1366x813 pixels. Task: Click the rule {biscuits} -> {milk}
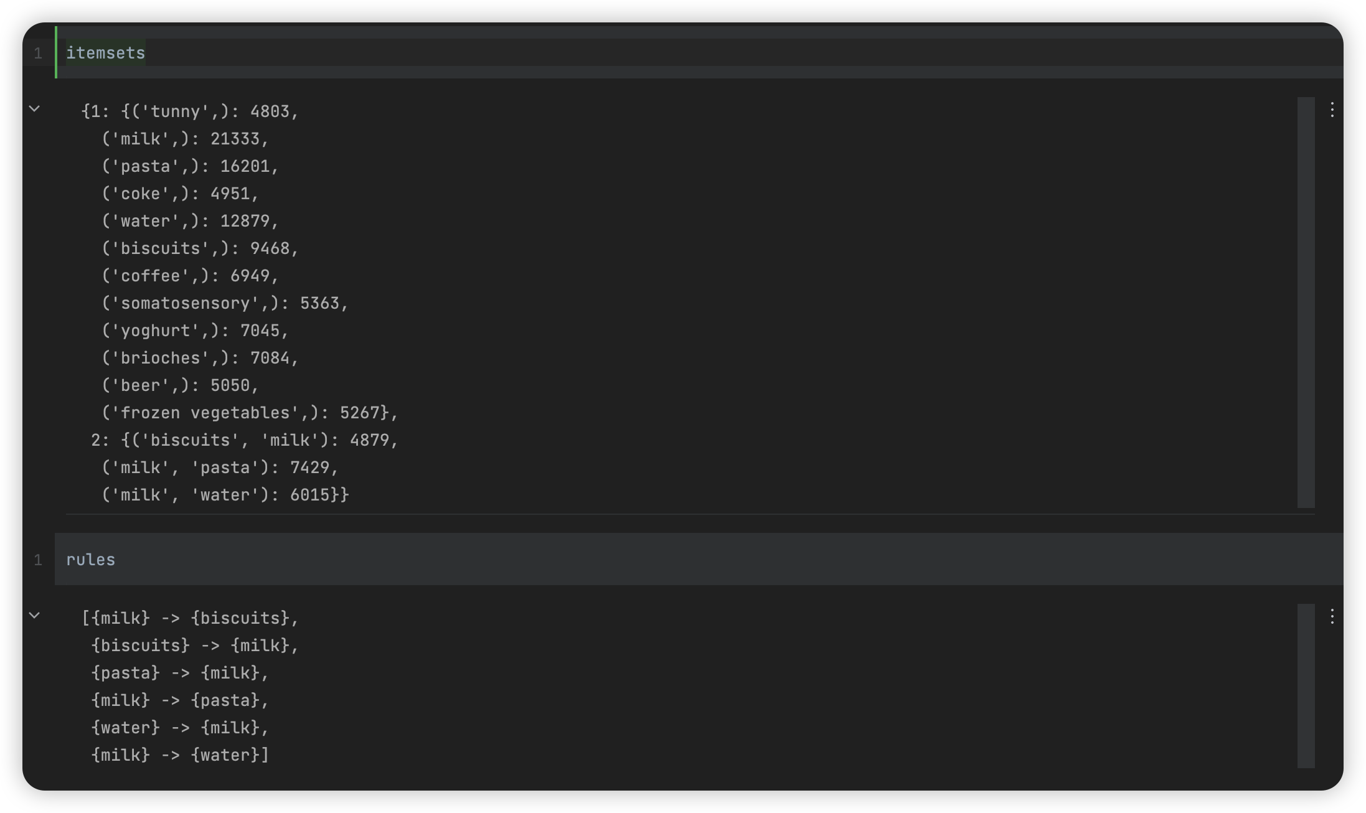(x=195, y=646)
